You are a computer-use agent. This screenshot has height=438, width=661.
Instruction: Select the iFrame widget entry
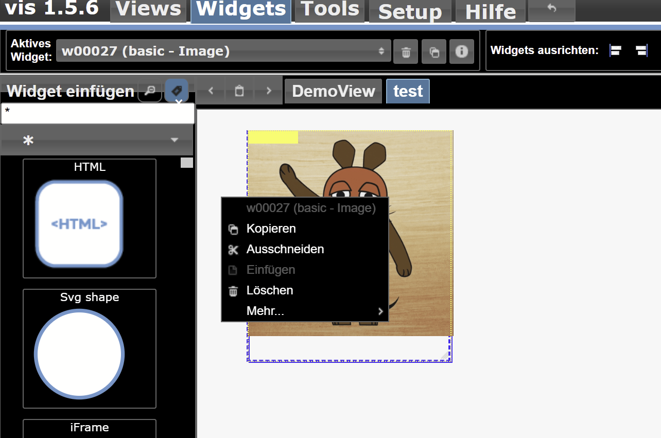click(90, 428)
